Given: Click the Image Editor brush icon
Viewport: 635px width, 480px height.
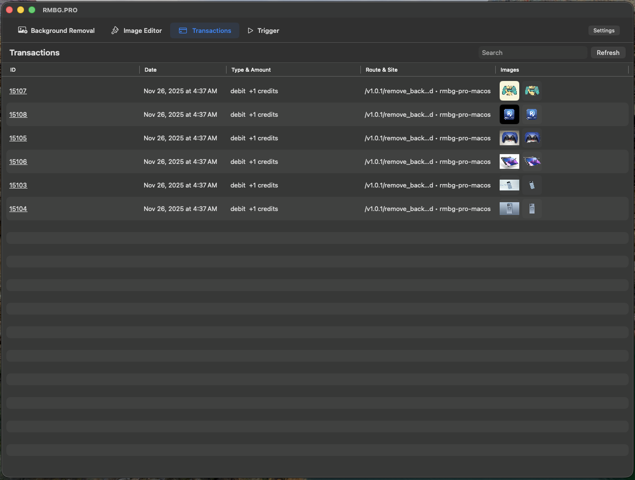Looking at the screenshot, I should (x=115, y=30).
